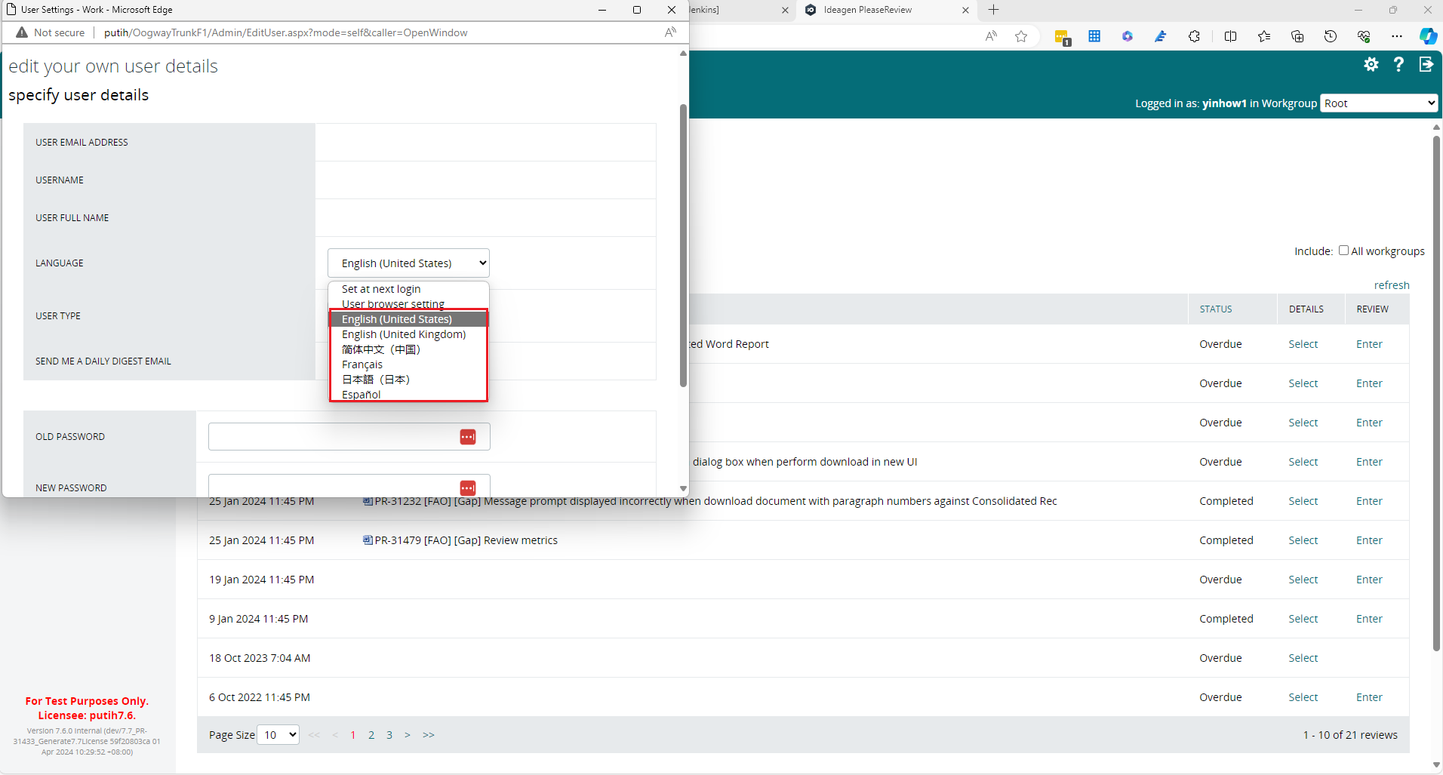This screenshot has height=775, width=1443.
Task: Expand the Workgroup Root dropdown
Action: click(1379, 103)
